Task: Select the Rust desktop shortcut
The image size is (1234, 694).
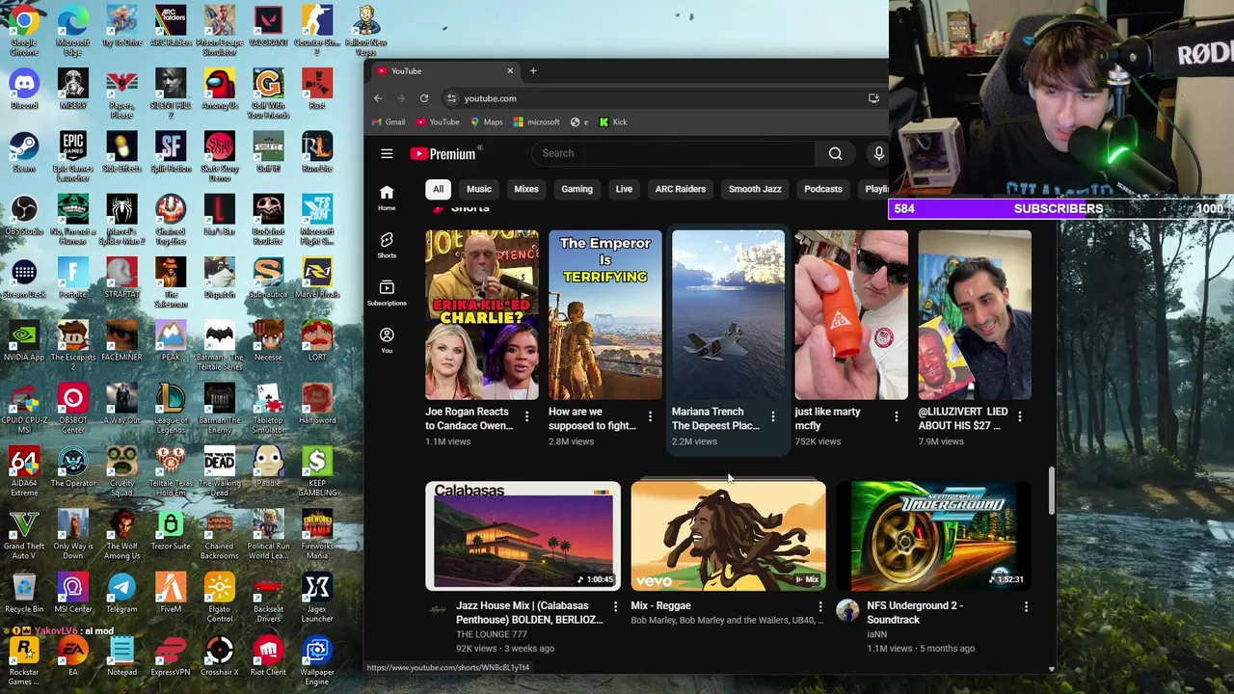Action: coord(317,90)
